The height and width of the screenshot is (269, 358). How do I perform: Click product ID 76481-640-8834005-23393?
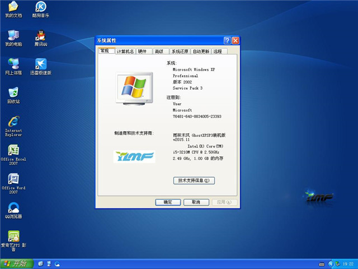197,117
